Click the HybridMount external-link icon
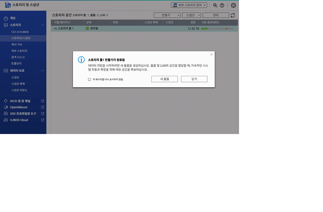323x212 pixels. pos(43,107)
